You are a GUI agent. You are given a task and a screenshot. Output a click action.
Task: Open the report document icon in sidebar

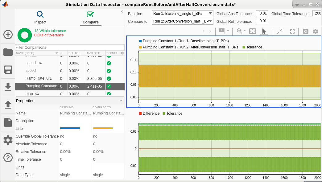(8, 122)
